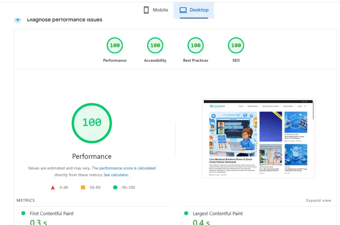
Task: Click the 'METRICS' section label
Action: coord(26,200)
